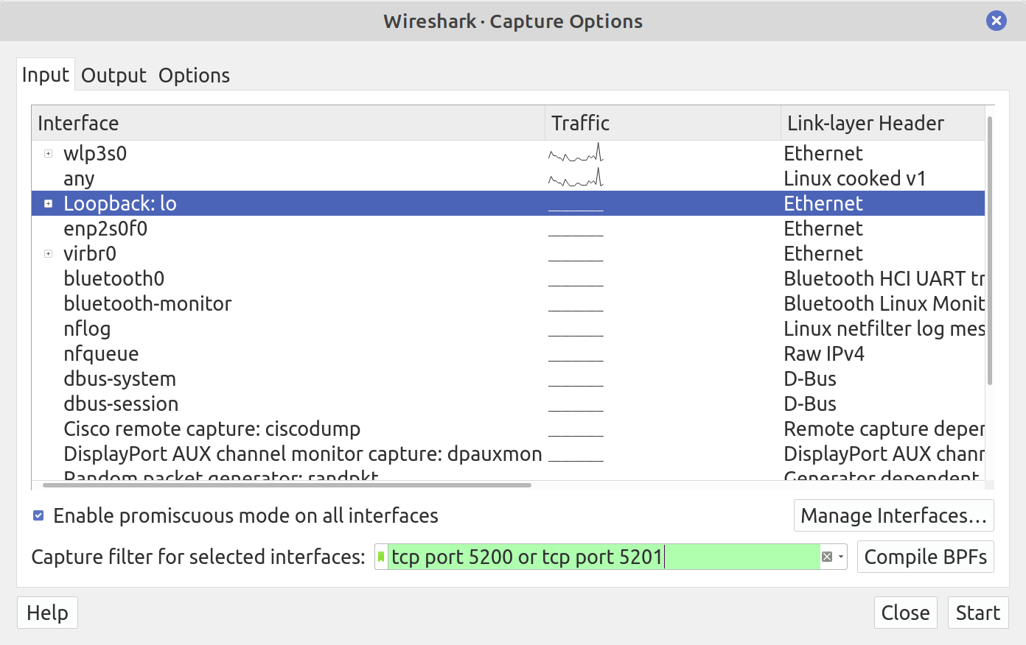Viewport: 1026px width, 645px height.
Task: Switch to the Output tab
Action: 114,75
